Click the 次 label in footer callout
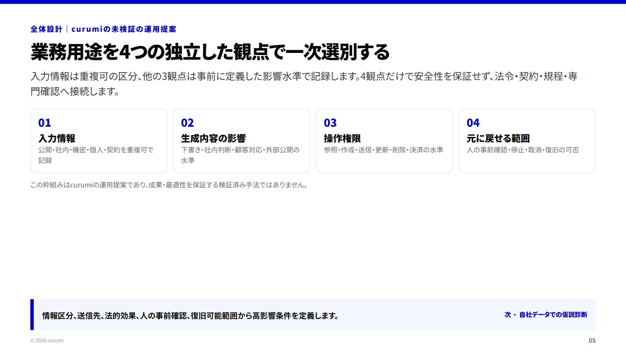This screenshot has width=626, height=352. pos(508,315)
